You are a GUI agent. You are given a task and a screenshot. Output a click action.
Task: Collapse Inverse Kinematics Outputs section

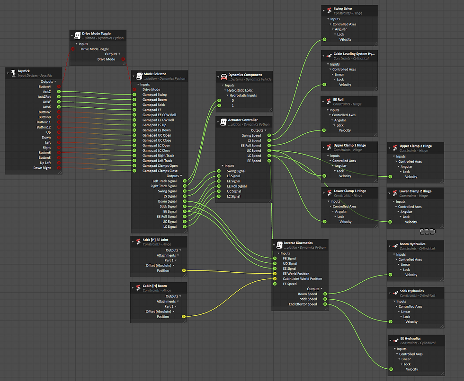(321, 289)
